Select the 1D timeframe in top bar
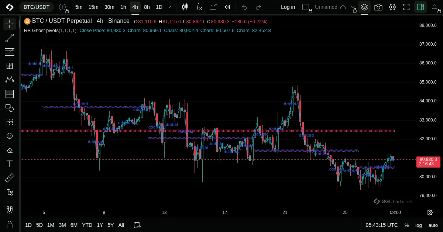Viewport: 443px width, 232px height. (x=159, y=7)
